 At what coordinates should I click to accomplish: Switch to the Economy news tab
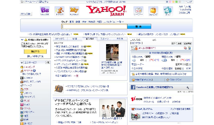pos(75,39)
